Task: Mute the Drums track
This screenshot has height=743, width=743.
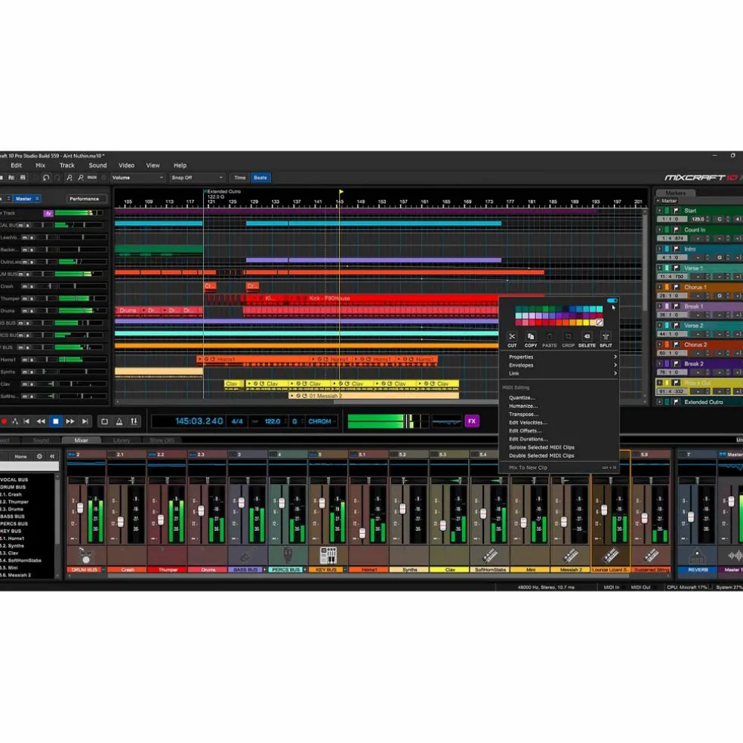Action: pyautogui.click(x=24, y=311)
